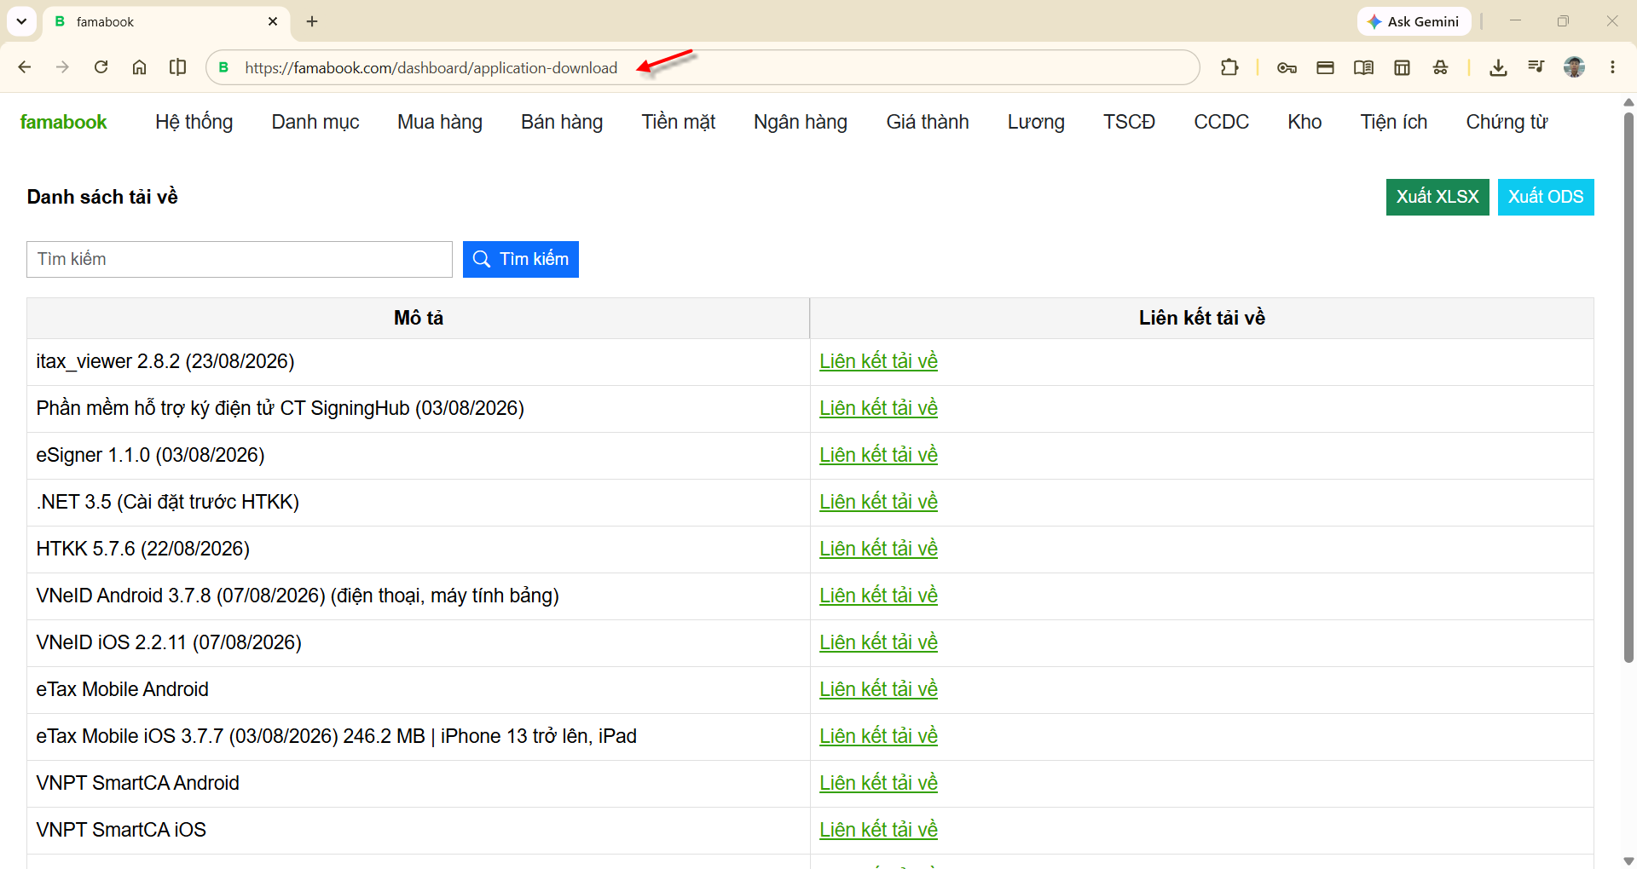Open the Mua hàng menu

(440, 123)
